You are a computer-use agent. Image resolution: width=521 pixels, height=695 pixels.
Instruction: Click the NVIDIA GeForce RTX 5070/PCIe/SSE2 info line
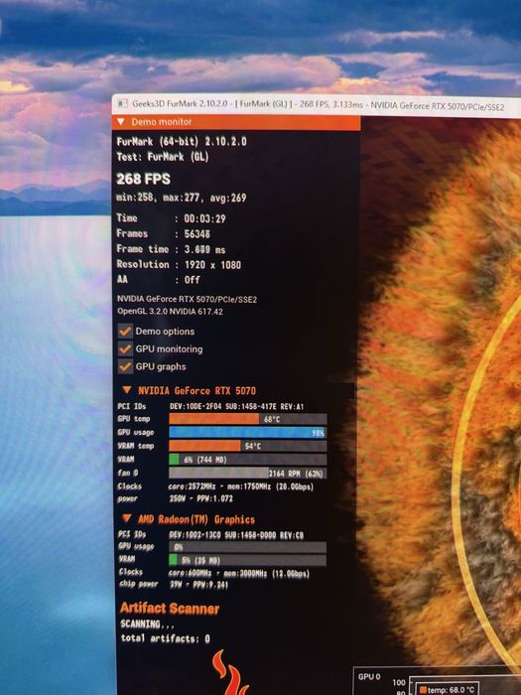187,299
